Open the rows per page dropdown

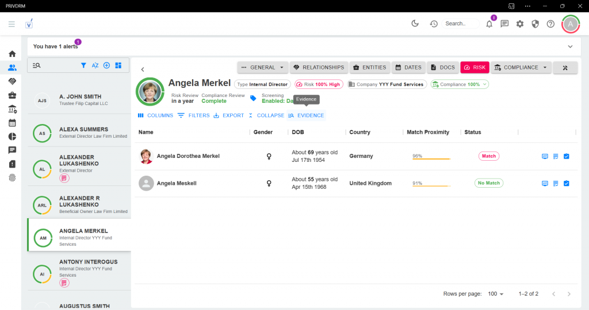click(495, 294)
